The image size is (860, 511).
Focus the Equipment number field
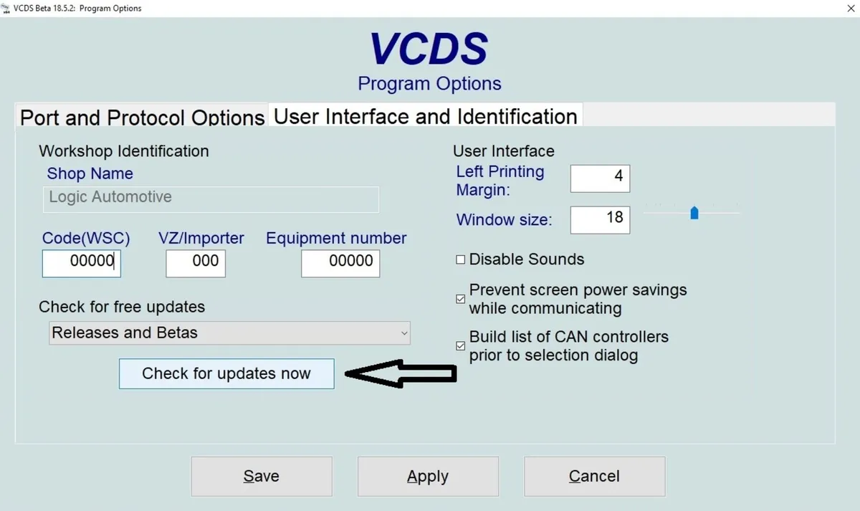click(x=340, y=263)
